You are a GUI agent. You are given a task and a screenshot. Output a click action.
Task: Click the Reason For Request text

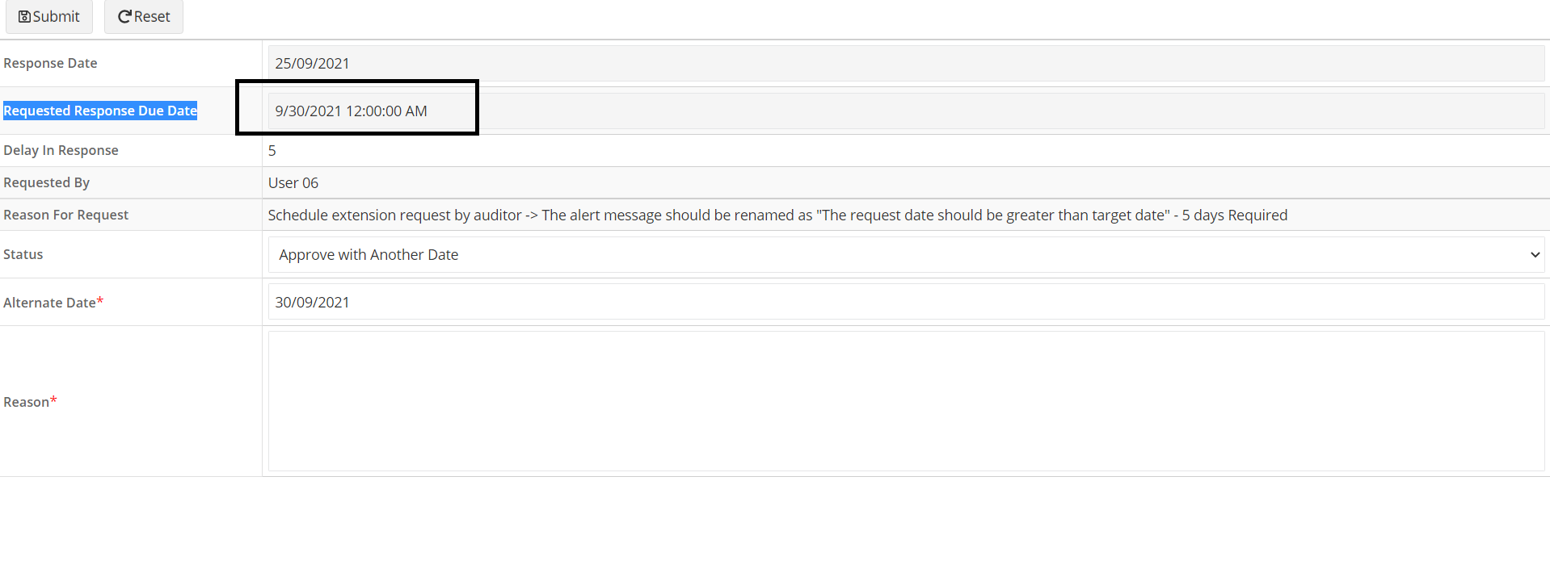pos(777,215)
